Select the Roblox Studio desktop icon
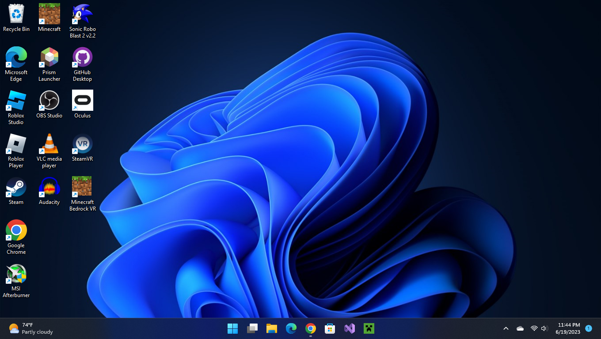The image size is (601, 339). (x=16, y=108)
